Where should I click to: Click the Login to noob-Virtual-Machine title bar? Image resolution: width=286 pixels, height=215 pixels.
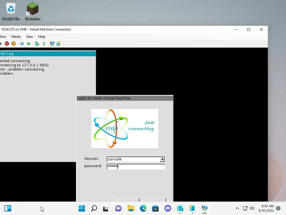coord(125,98)
